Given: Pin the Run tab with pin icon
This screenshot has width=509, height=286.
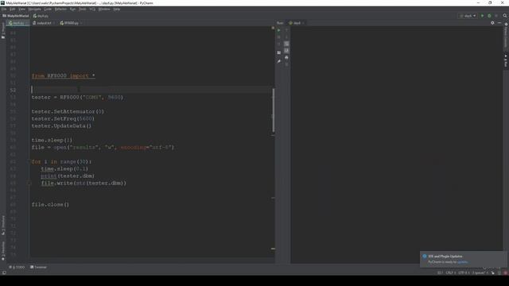Looking at the screenshot, I should (x=278, y=61).
